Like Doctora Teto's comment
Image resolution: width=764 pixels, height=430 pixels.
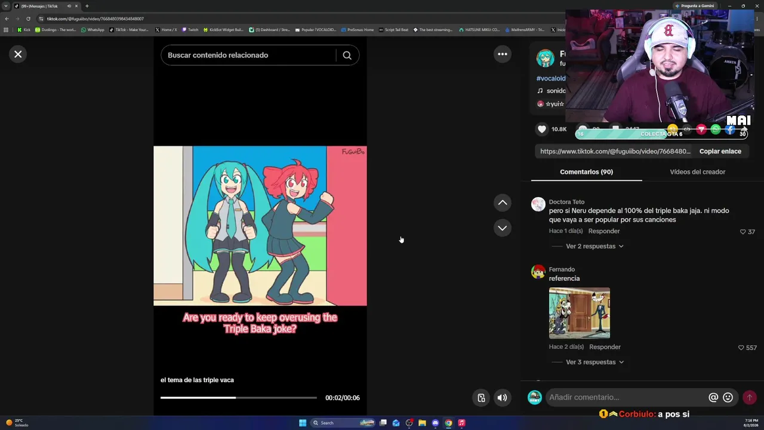click(743, 232)
